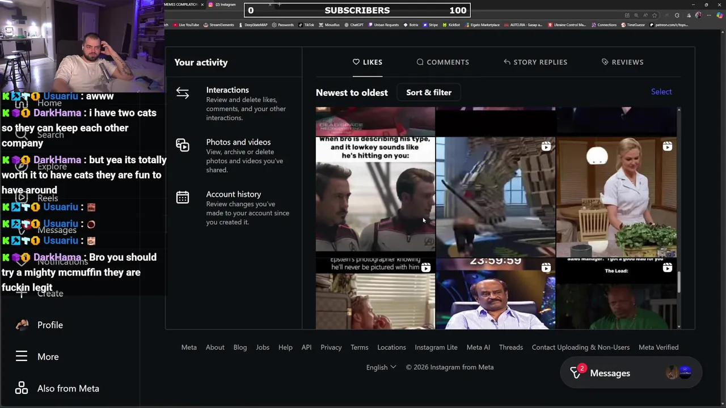Click the Photos and videos icon
The height and width of the screenshot is (408, 726).
pyautogui.click(x=182, y=145)
